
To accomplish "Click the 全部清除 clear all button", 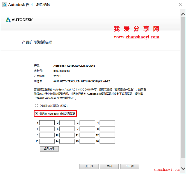I will [x=49, y=149].
